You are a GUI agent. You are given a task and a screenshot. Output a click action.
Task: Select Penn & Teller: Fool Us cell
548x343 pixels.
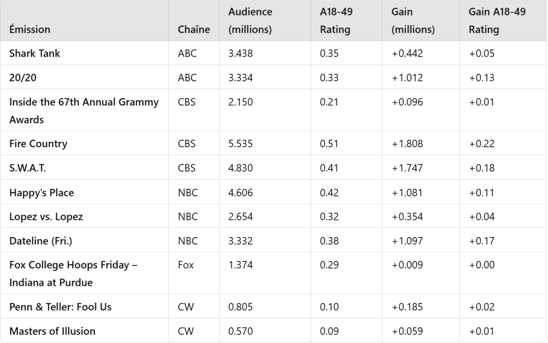pos(60,307)
